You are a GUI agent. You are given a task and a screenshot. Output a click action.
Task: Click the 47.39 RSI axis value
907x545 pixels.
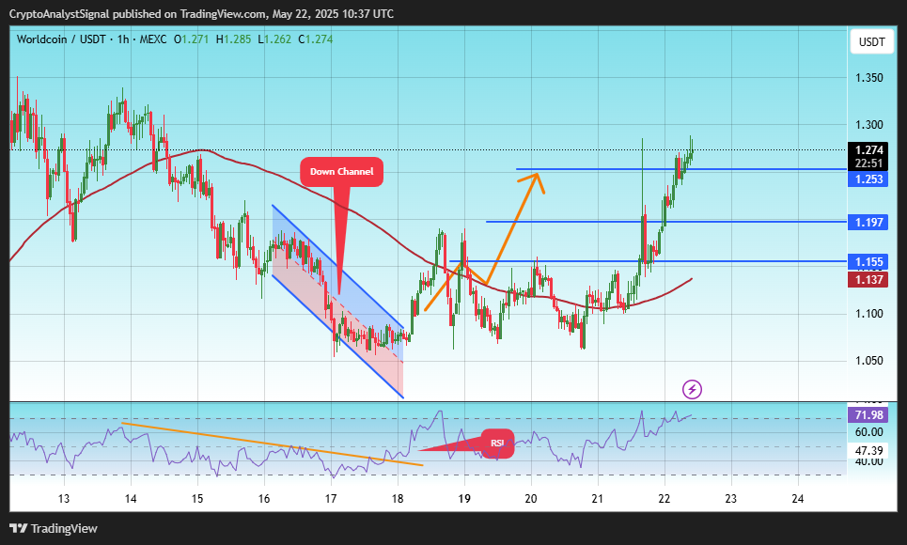pos(868,450)
